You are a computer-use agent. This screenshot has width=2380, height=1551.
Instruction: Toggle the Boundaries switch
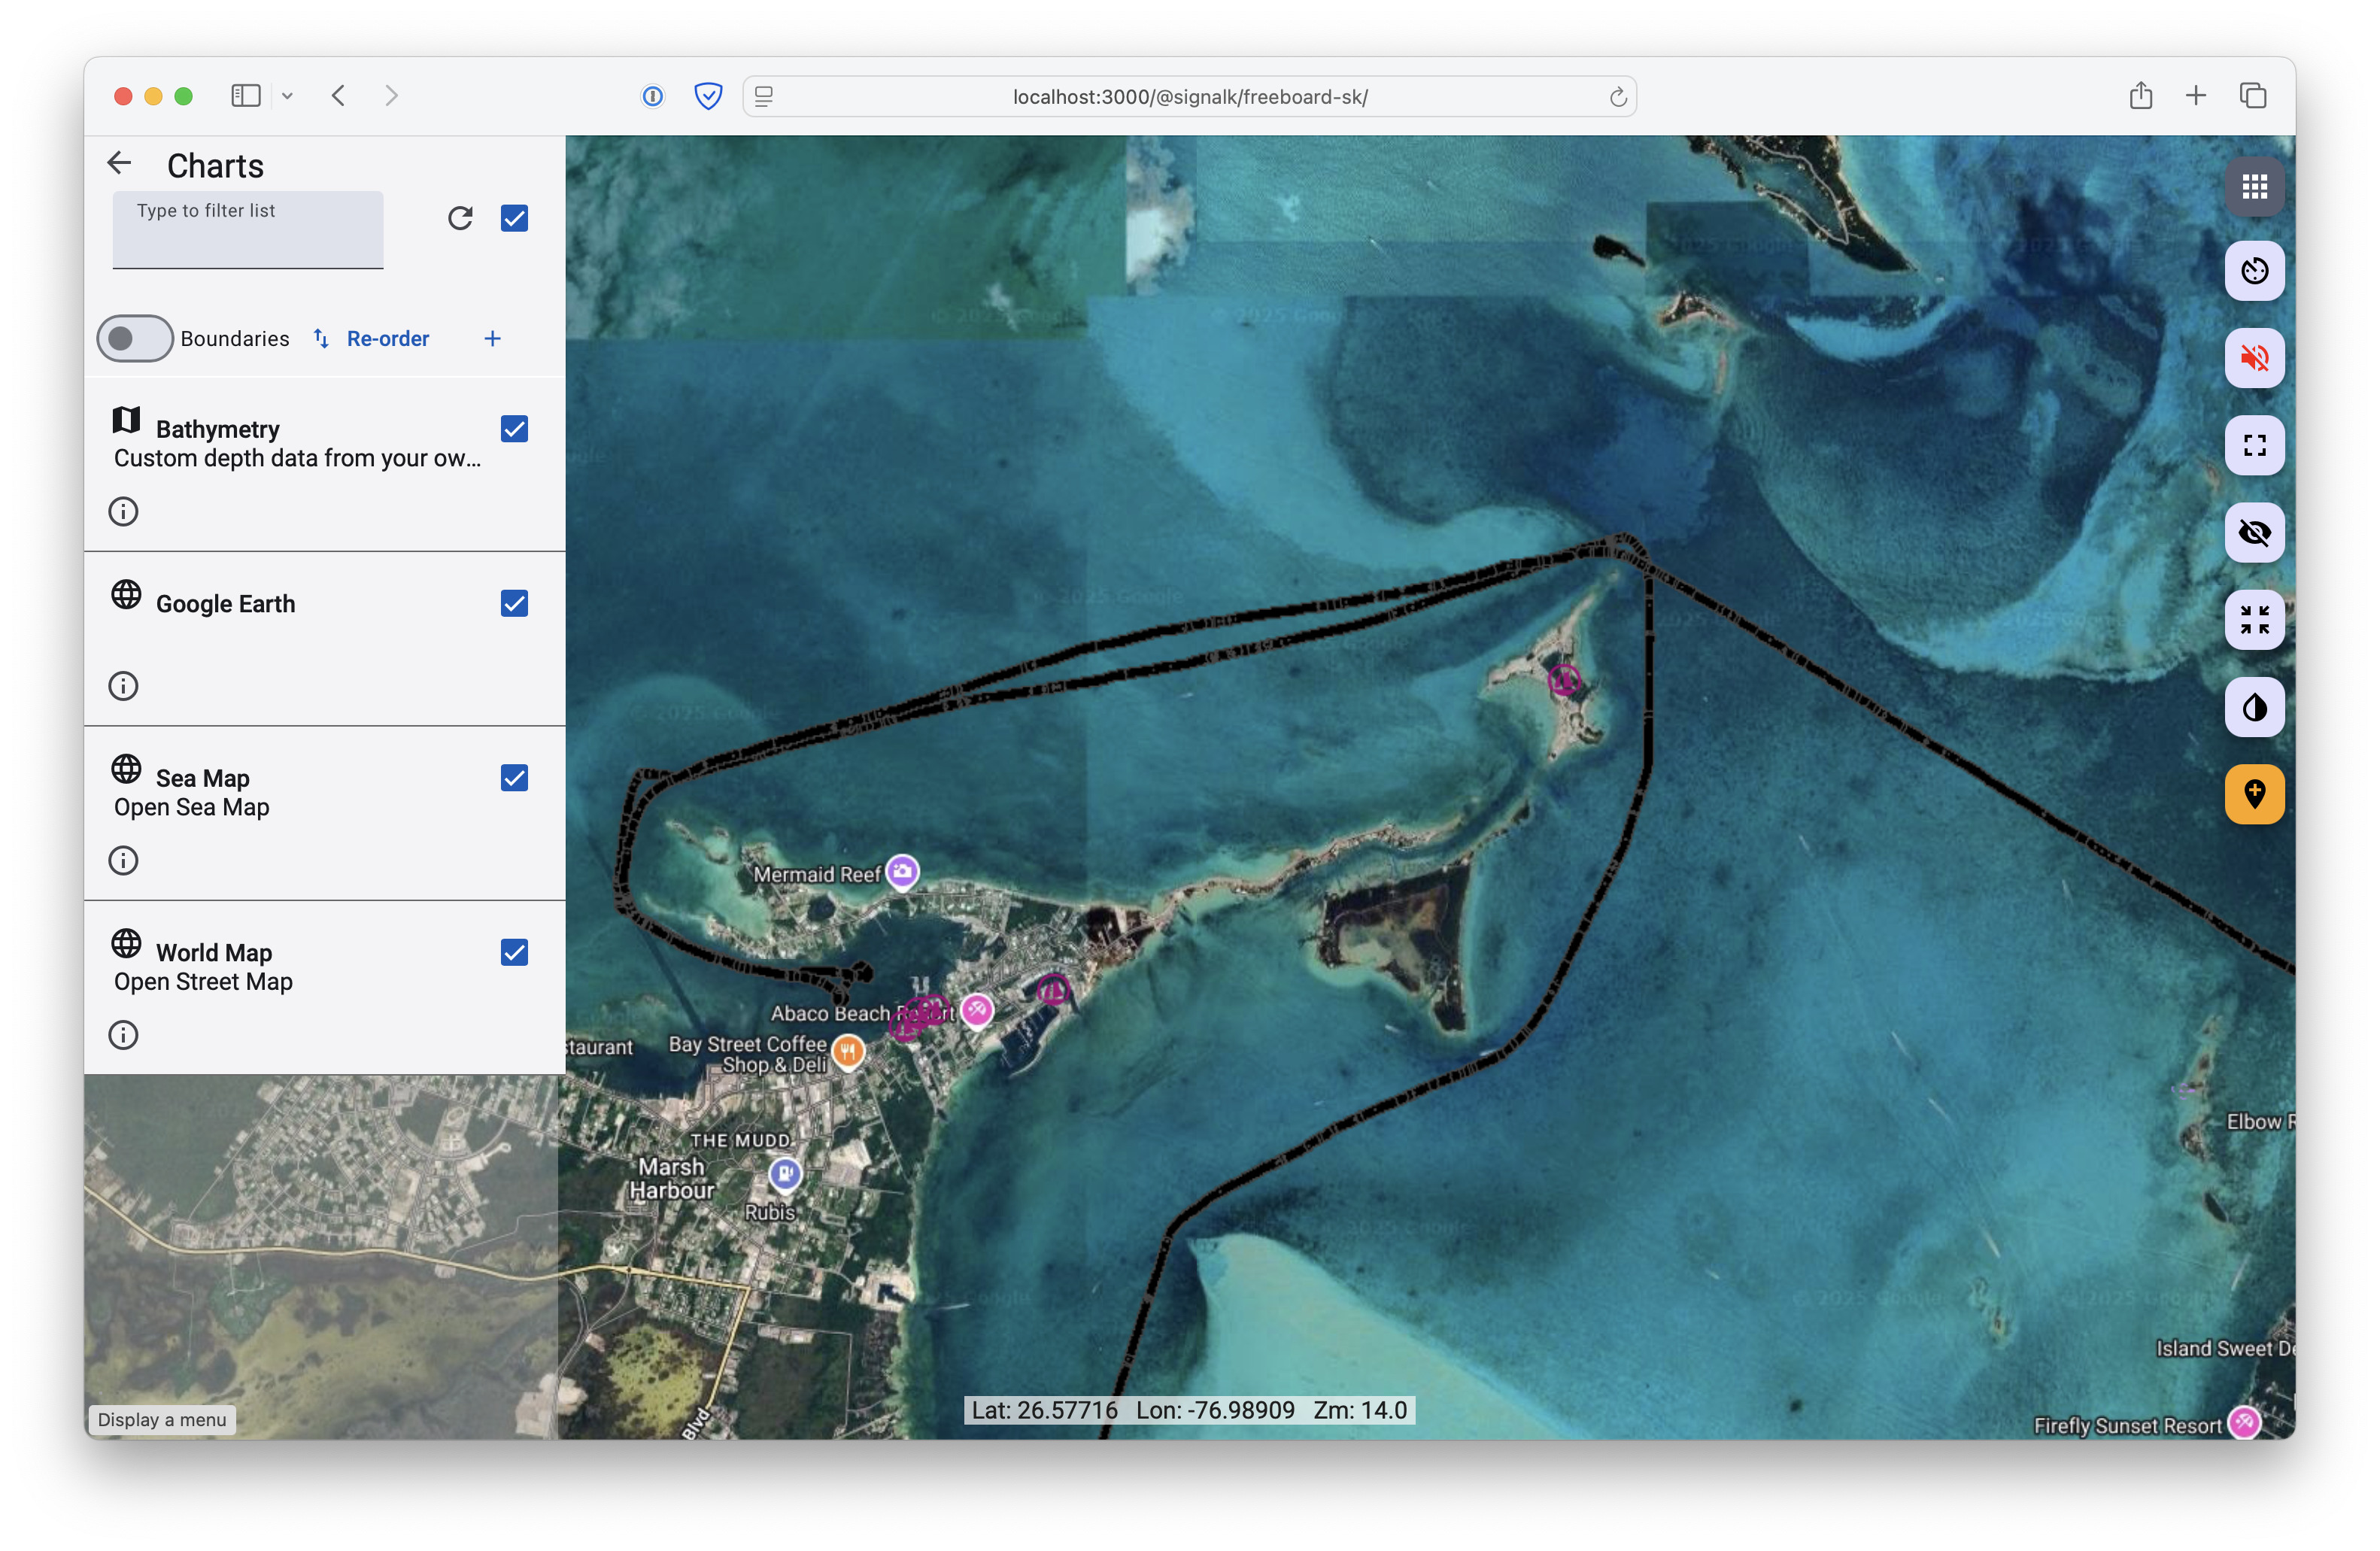tap(135, 339)
